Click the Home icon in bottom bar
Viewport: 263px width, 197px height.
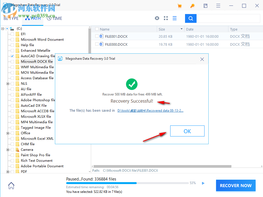[11, 185]
